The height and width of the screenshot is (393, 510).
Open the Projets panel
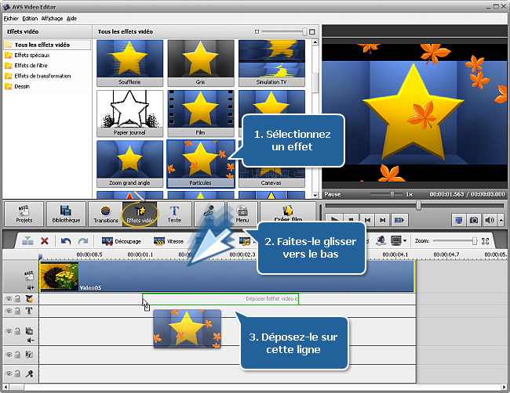click(24, 214)
